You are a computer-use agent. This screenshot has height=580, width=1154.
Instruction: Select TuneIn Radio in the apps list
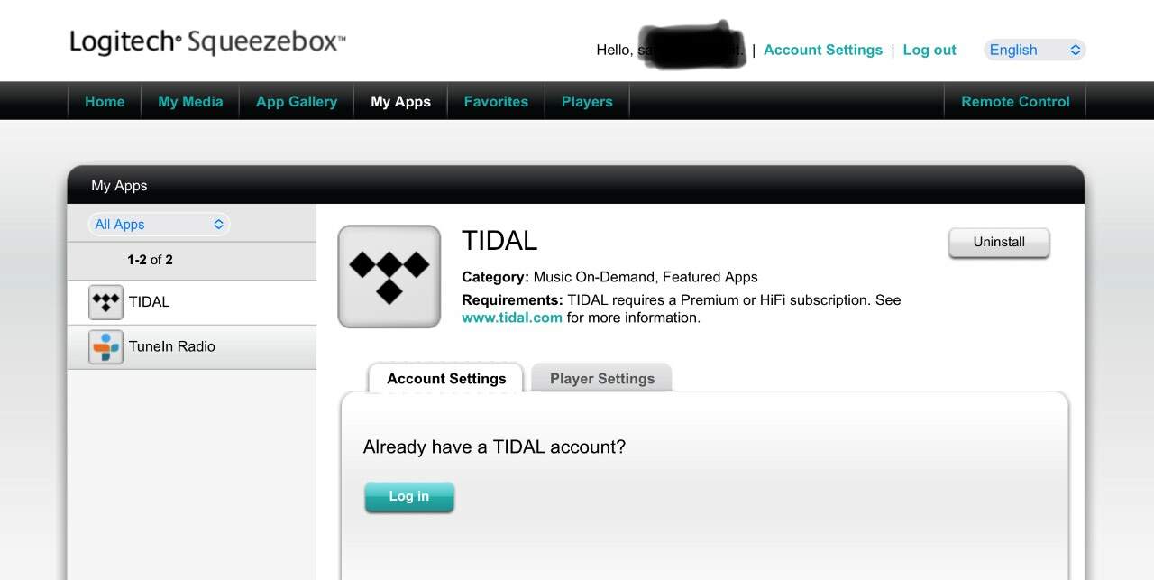192,347
